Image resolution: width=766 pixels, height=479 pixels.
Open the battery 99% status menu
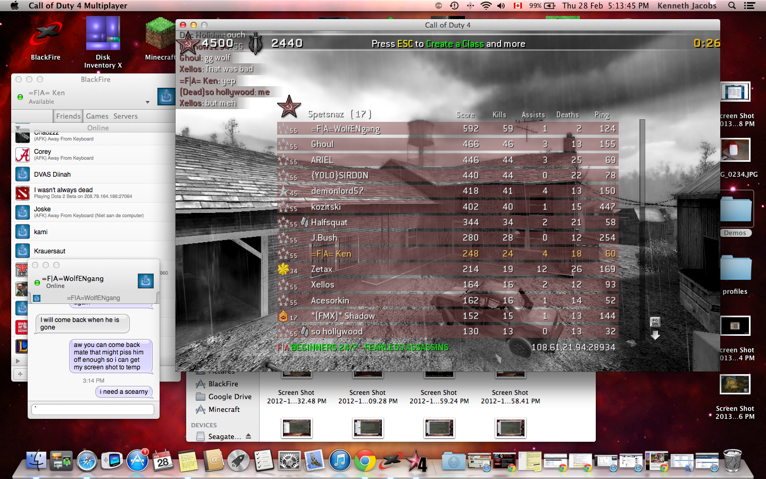[x=542, y=6]
